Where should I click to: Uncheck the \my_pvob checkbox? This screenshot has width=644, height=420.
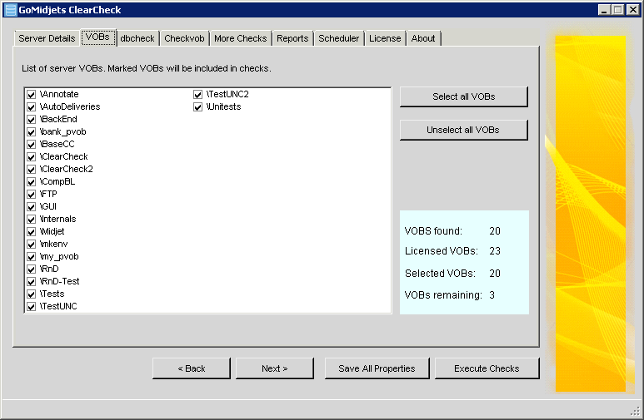coord(32,257)
